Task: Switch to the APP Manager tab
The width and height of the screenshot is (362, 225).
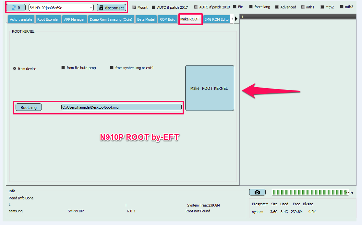Action: point(74,19)
